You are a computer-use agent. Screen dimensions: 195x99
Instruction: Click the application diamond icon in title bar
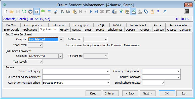pos(5,5)
